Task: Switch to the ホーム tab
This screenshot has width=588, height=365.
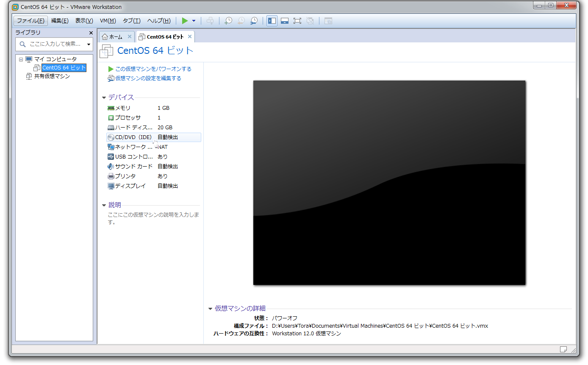Action: point(115,36)
